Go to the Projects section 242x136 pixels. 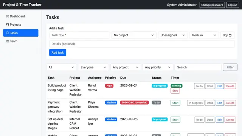pyautogui.click(x=21, y=25)
